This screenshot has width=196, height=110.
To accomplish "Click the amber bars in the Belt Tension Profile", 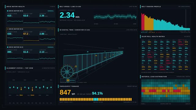I will 149,23.
